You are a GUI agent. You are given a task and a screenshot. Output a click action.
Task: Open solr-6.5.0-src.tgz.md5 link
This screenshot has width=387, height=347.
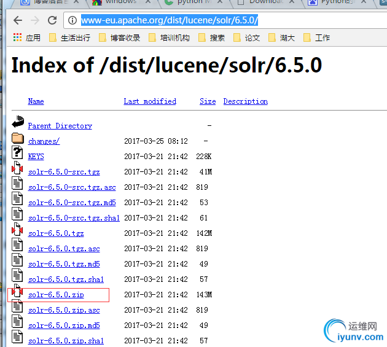point(72,203)
